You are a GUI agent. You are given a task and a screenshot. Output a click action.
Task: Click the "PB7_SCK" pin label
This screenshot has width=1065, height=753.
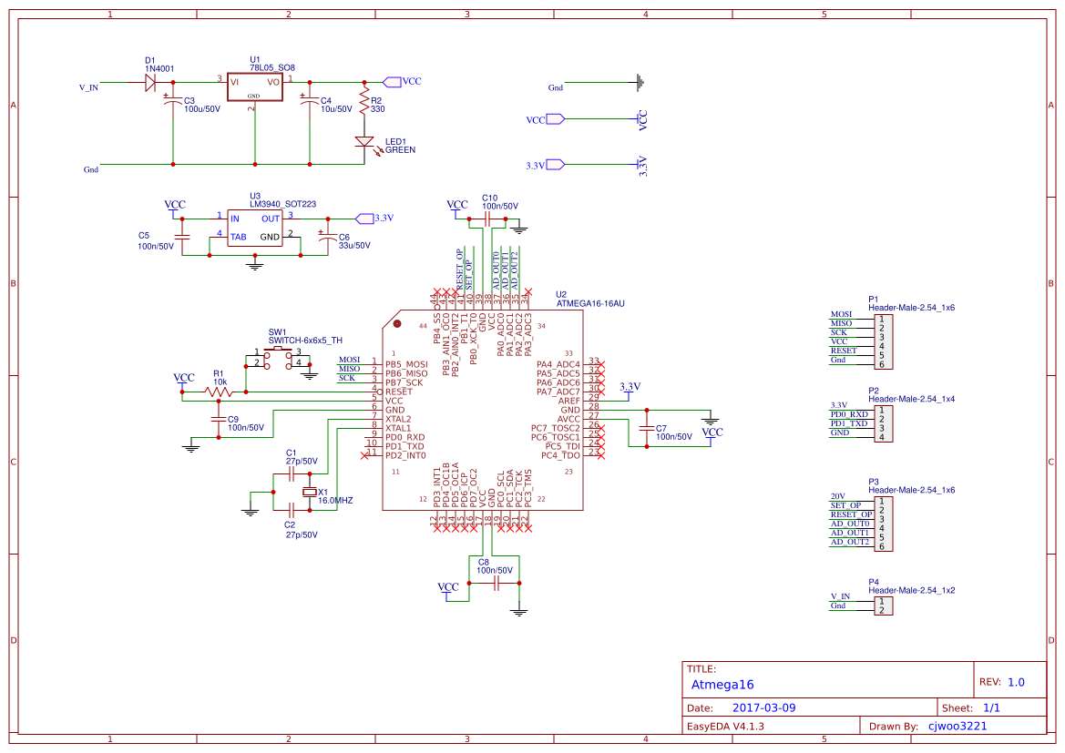(x=404, y=383)
